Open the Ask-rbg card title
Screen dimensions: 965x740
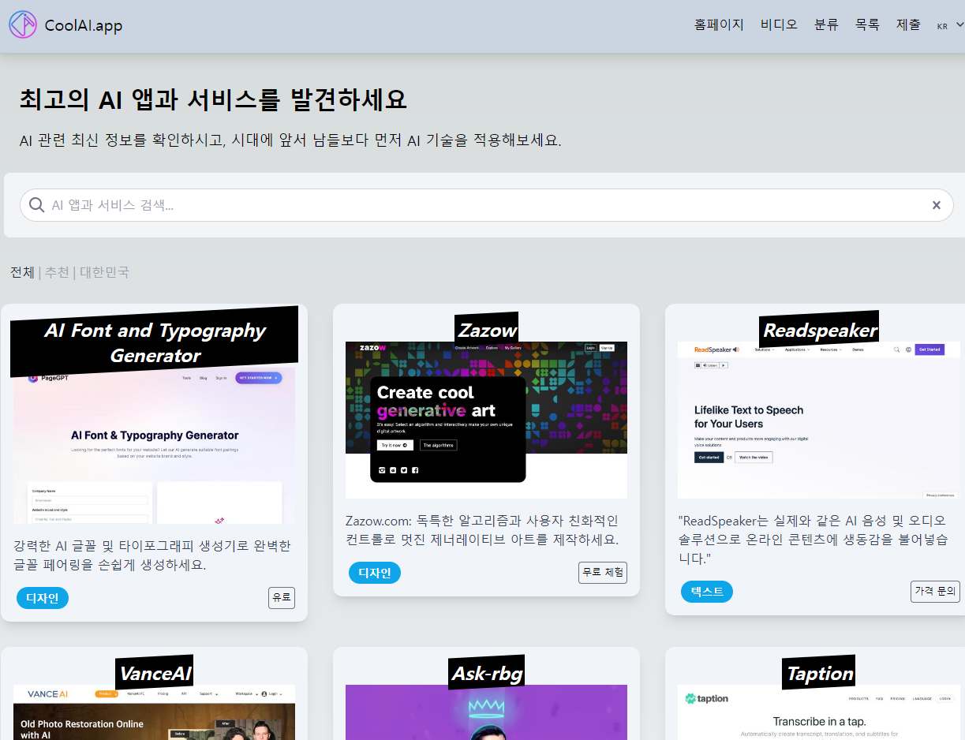pyautogui.click(x=487, y=673)
